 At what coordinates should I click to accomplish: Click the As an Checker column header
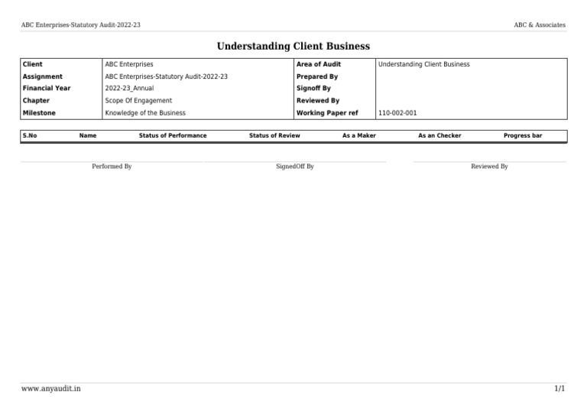439,135
